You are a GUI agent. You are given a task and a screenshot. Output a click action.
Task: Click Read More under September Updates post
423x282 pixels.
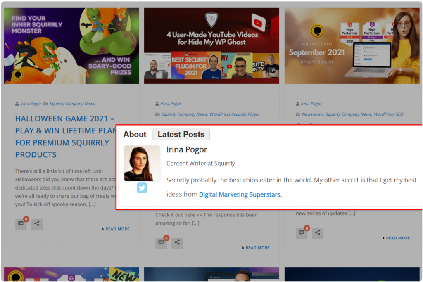click(x=398, y=238)
